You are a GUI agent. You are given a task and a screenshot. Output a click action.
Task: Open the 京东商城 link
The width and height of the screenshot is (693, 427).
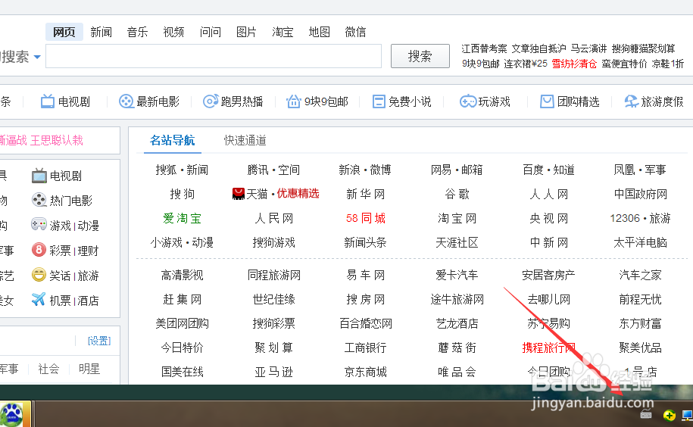(x=365, y=372)
